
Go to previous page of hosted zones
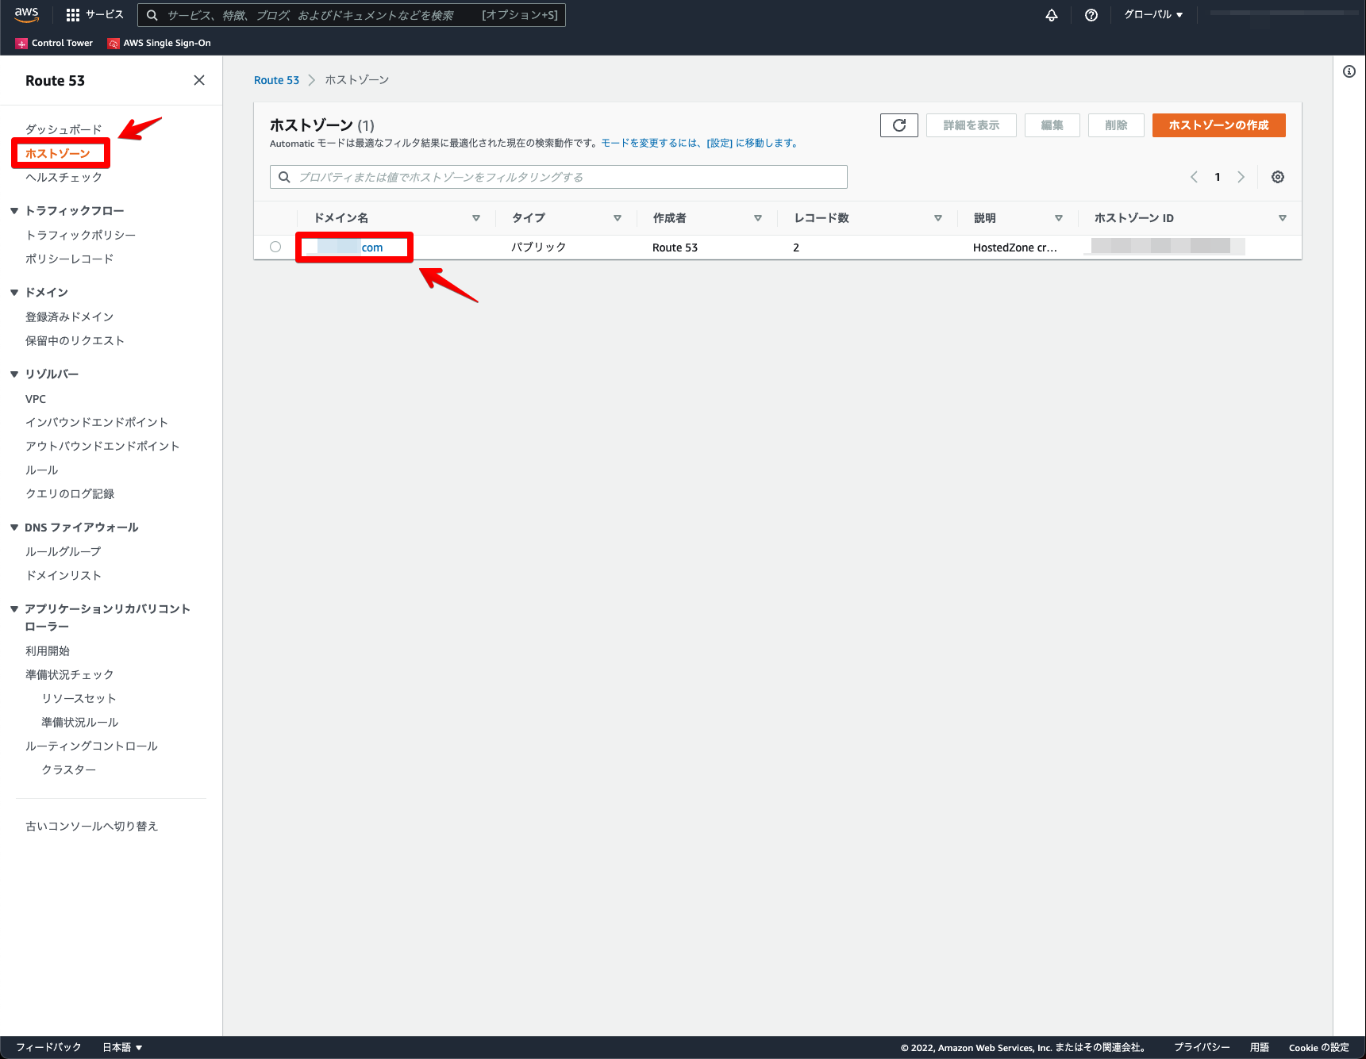pos(1194,177)
